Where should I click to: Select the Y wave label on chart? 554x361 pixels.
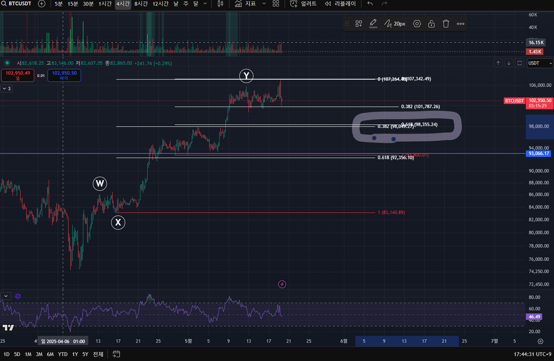pos(246,76)
